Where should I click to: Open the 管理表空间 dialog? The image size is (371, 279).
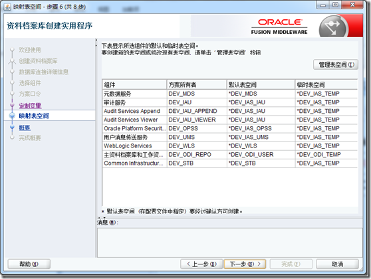click(336, 64)
